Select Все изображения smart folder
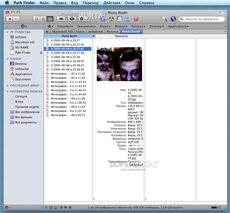The width and height of the screenshot is (230, 213). (x=27, y=112)
